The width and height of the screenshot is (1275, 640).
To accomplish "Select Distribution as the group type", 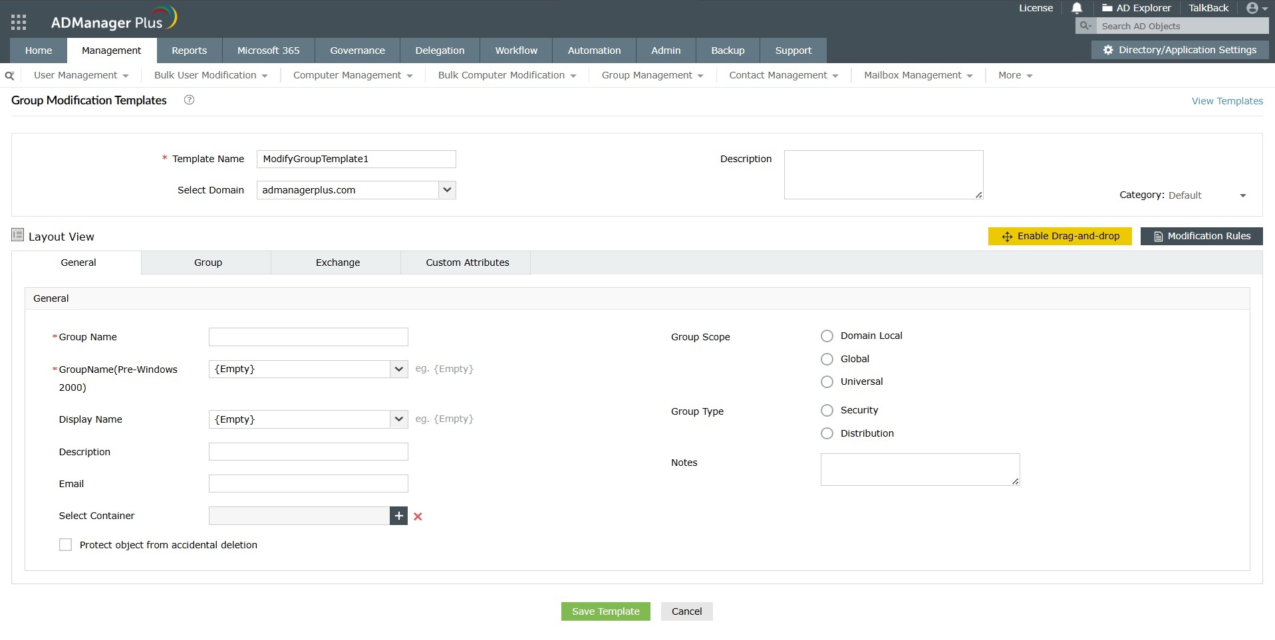I will pos(827,433).
